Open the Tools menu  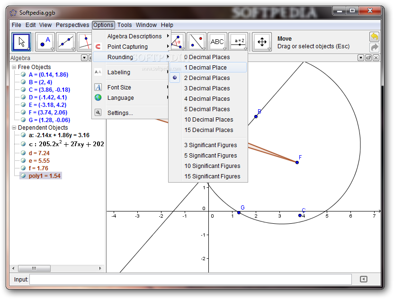pyautogui.click(x=125, y=25)
